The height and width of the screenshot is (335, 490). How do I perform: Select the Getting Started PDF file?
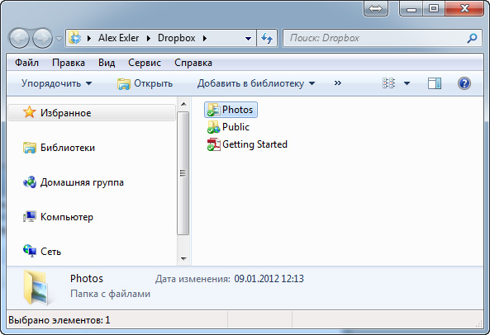pos(247,144)
